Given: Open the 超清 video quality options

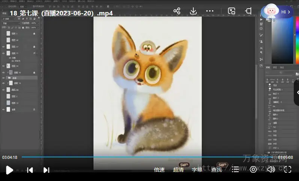Looking at the screenshot, I should pyautogui.click(x=178, y=170).
